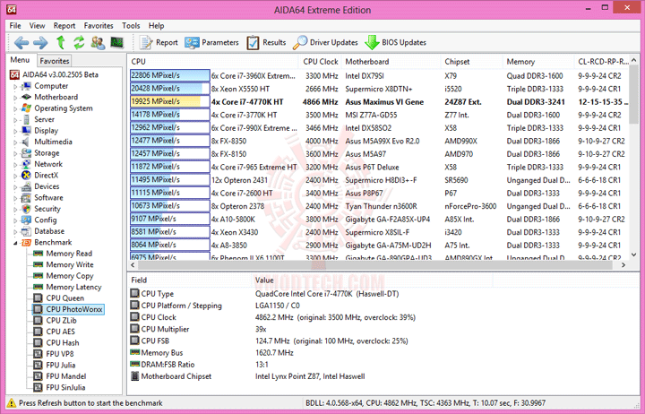This screenshot has width=645, height=414.
Task: Select Database in the tree
Action: coord(49,231)
